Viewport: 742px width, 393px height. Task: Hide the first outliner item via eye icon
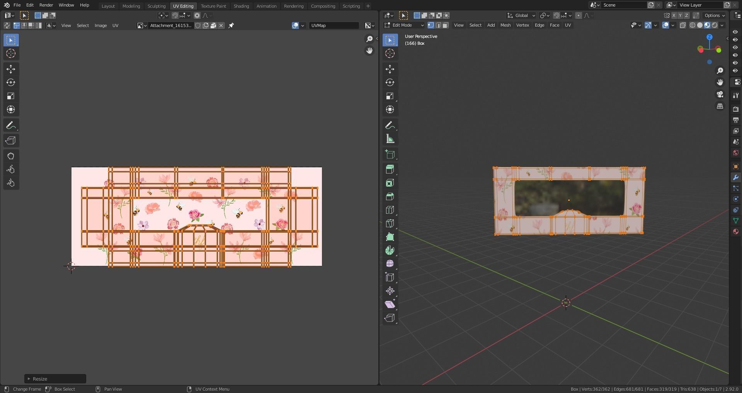tap(735, 32)
